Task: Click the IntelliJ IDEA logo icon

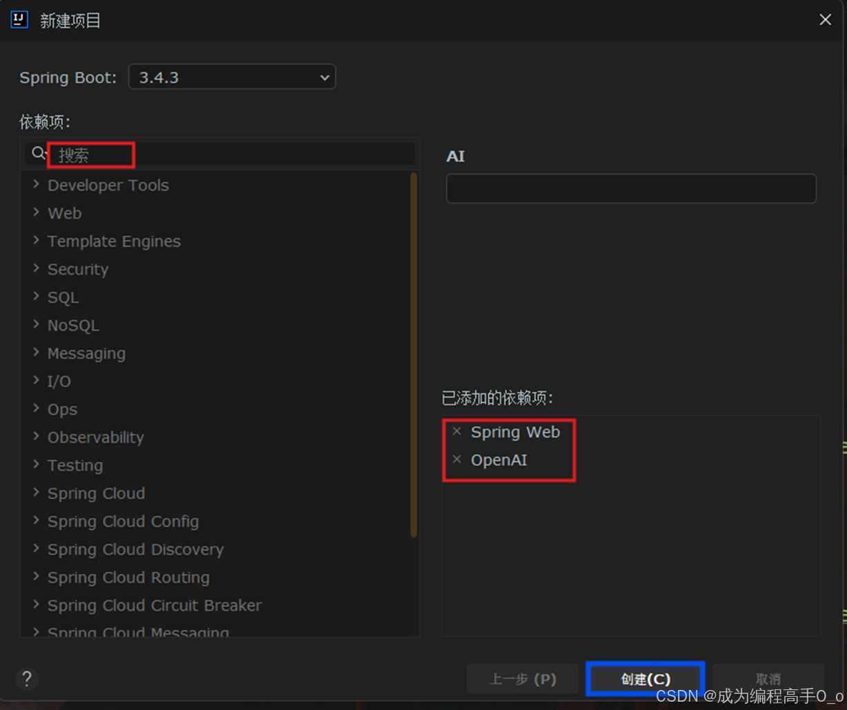Action: (19, 19)
